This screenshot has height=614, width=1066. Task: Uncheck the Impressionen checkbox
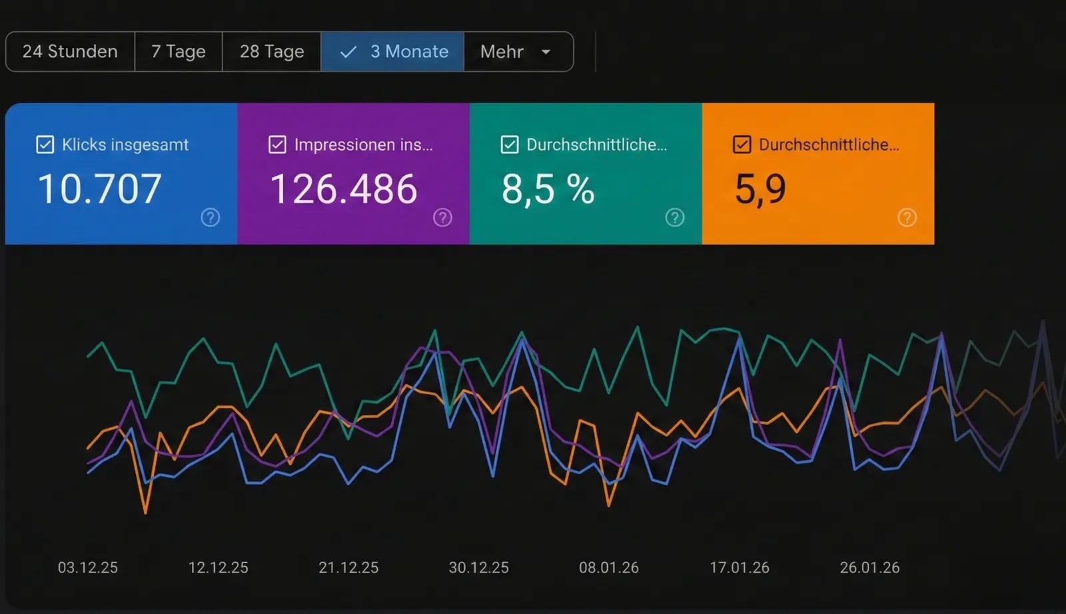point(277,145)
